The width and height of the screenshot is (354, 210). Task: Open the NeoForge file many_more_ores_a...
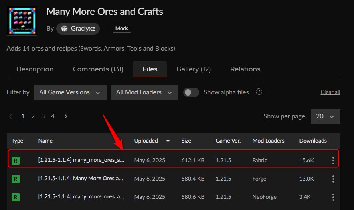81,196
